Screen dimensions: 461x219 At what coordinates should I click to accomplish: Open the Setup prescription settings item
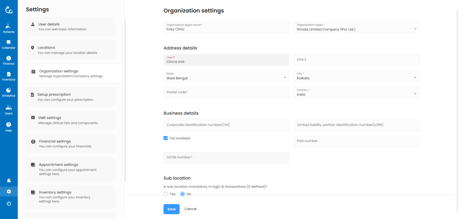pyautogui.click(x=71, y=97)
